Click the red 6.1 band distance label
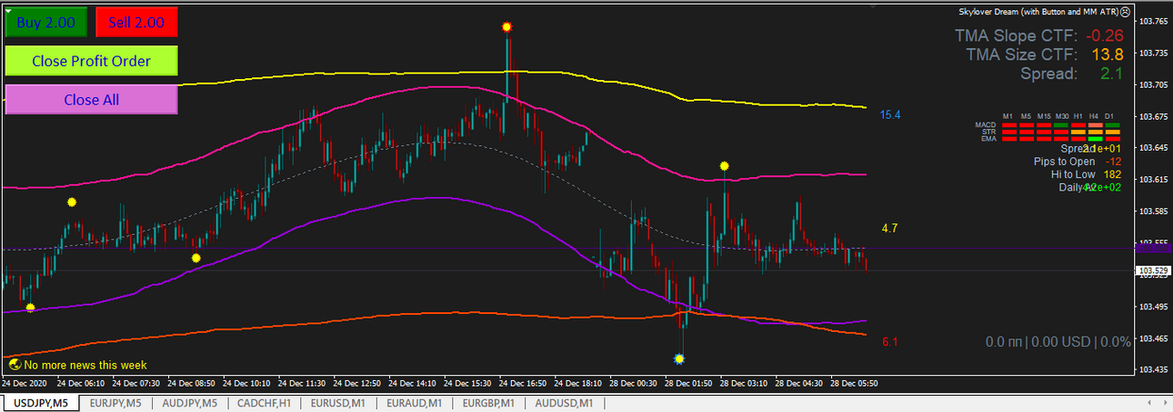This screenshot has height=412, width=1173. pos(890,342)
